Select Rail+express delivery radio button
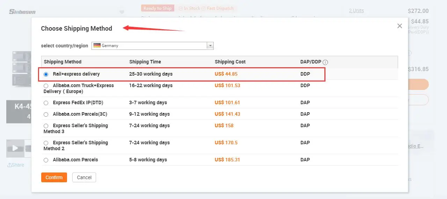This screenshot has height=199, width=447. pyautogui.click(x=46, y=74)
